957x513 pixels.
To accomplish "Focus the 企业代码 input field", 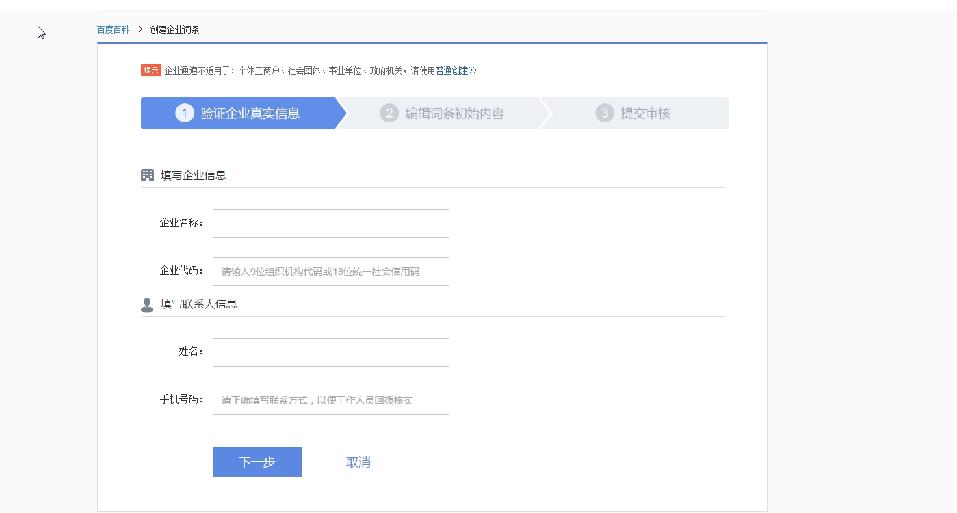I will [x=331, y=272].
